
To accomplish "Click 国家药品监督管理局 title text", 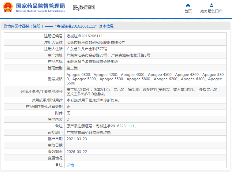I will point(40,6).
